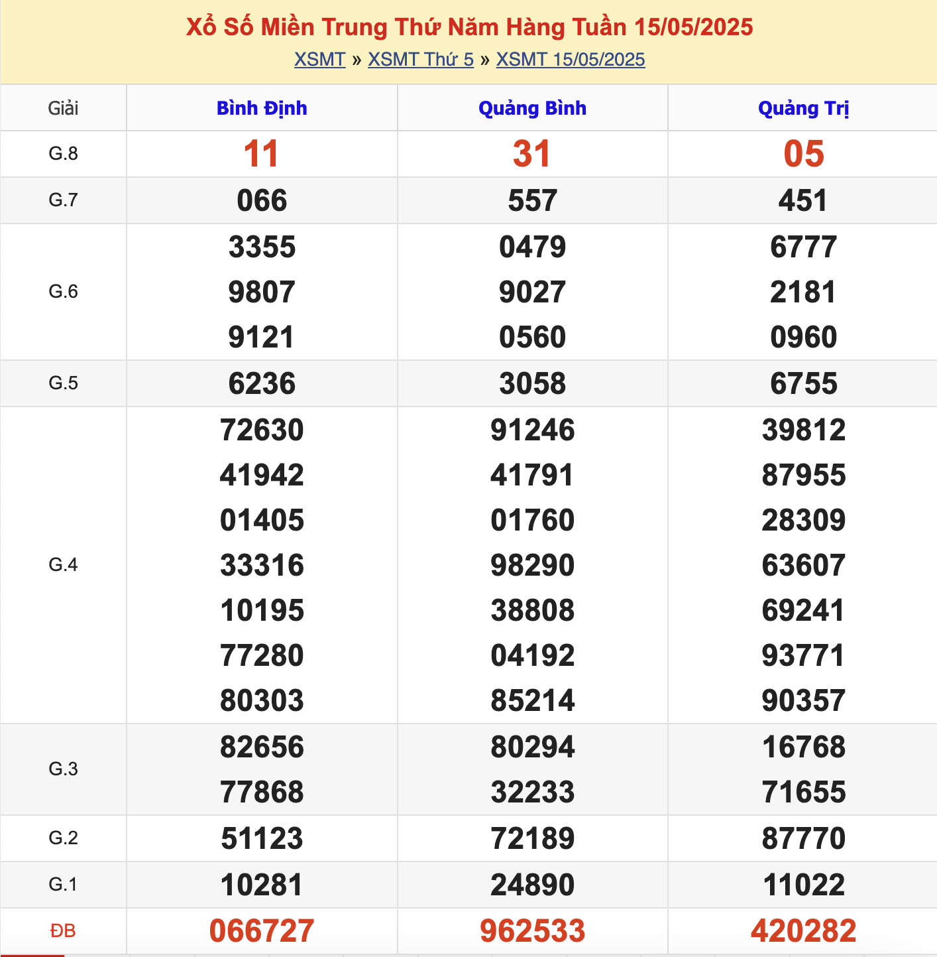Select the G.4 number 39812
This screenshot has height=957, width=937.
coord(804,430)
